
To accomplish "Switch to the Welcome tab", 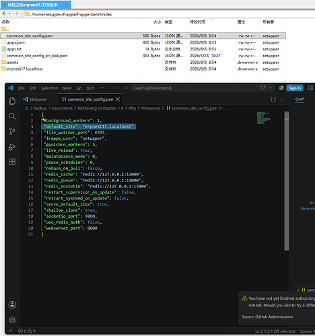I will [35, 99].
